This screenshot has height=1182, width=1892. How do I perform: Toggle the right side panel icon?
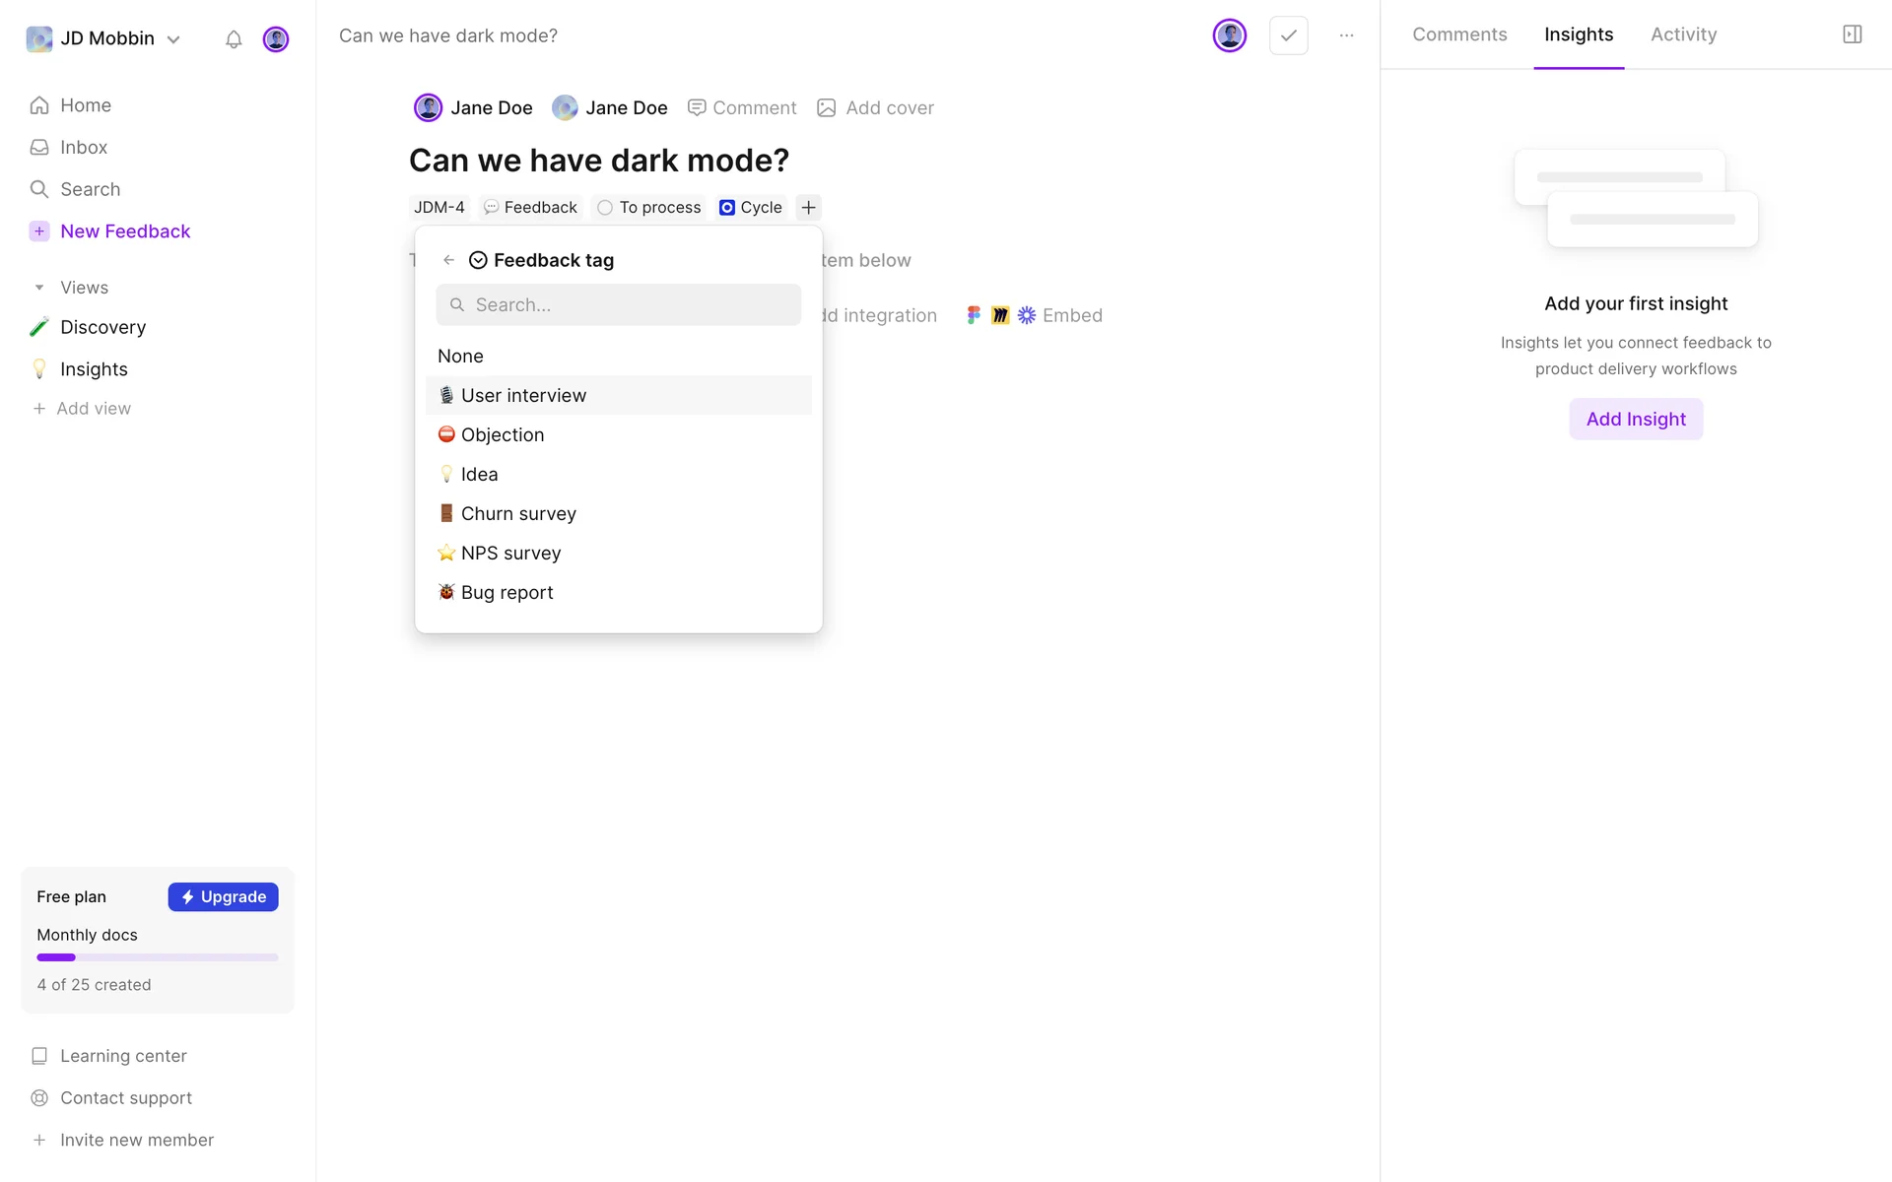(1852, 34)
